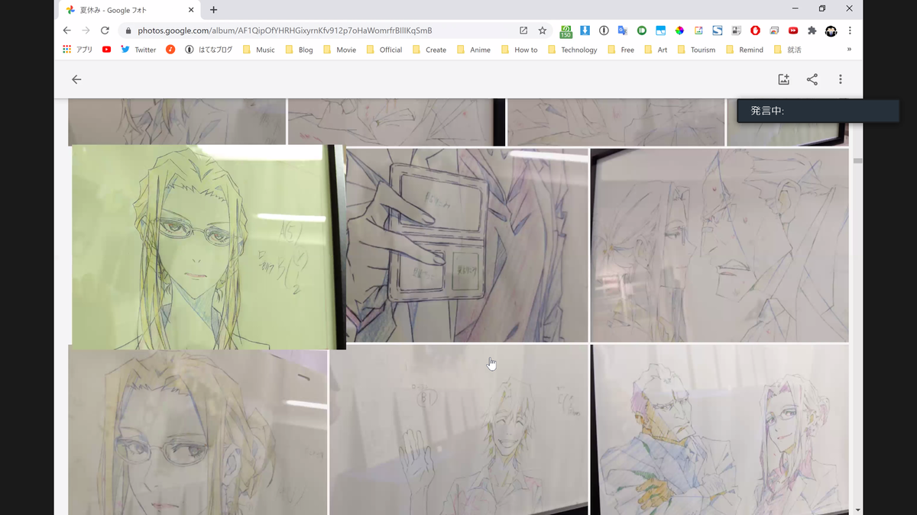
Task: Open the Art bookmarks folder
Action: [x=656, y=50]
